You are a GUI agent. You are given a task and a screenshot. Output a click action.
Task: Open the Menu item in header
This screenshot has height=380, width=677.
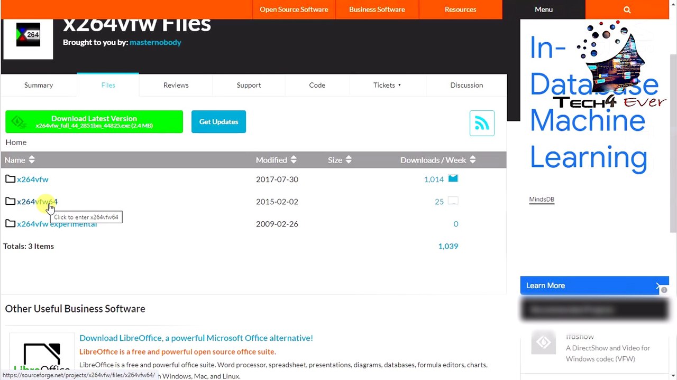coord(544,9)
